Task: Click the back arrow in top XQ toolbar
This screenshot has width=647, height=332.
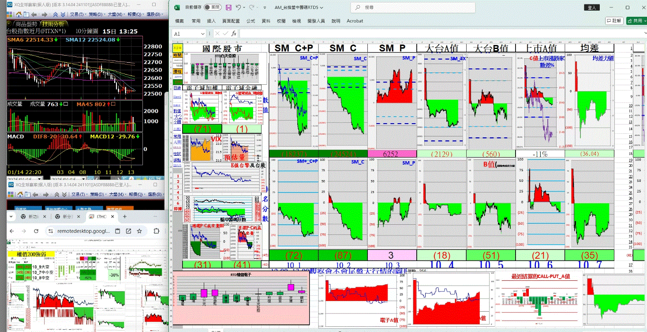Action: 34,15
